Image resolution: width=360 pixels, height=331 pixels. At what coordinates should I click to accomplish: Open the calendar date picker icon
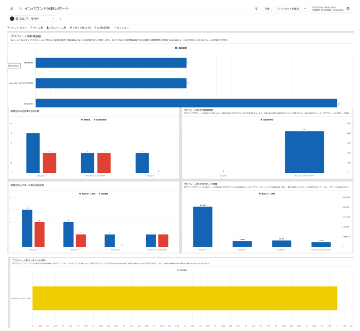click(x=348, y=8)
